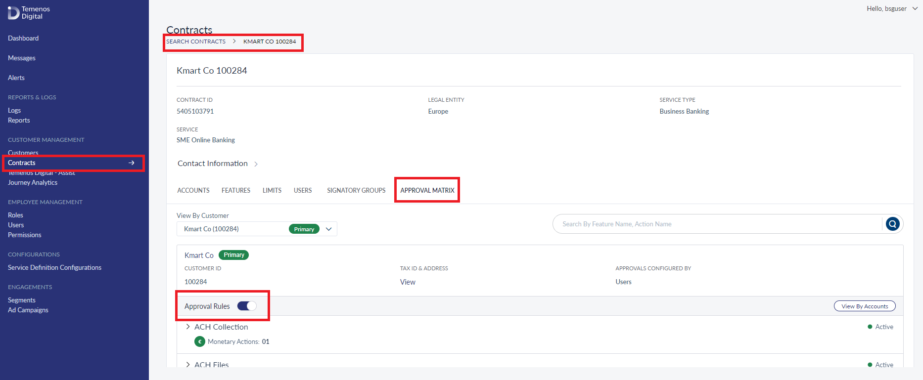Screen dimensions: 923x380
Task: Click the View By Accounts button
Action: pyautogui.click(x=865, y=306)
